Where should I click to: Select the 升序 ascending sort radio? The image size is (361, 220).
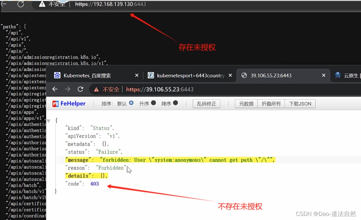153,103
